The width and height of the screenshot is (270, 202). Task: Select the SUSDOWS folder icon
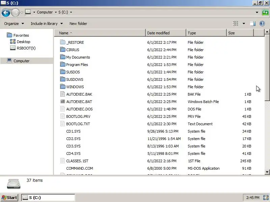pyautogui.click(x=63, y=79)
